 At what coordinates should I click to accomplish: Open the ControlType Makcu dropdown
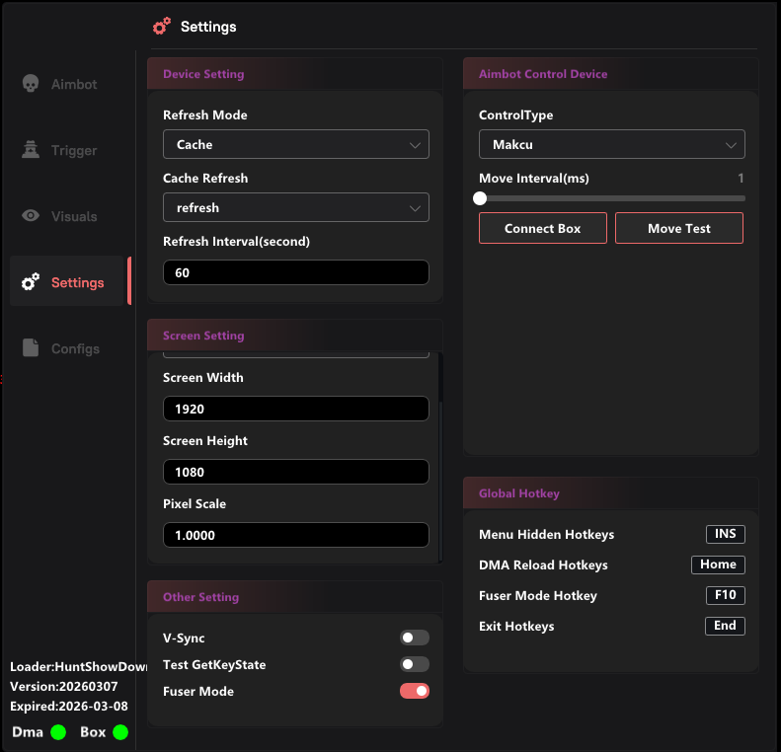611,145
